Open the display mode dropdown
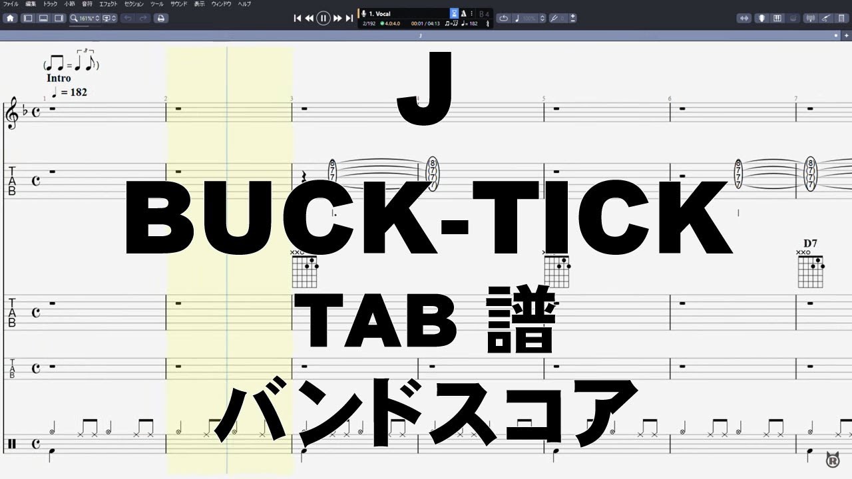This screenshot has height=479, width=852. coord(109,19)
